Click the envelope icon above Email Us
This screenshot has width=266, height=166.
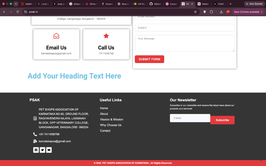coord(56,36)
